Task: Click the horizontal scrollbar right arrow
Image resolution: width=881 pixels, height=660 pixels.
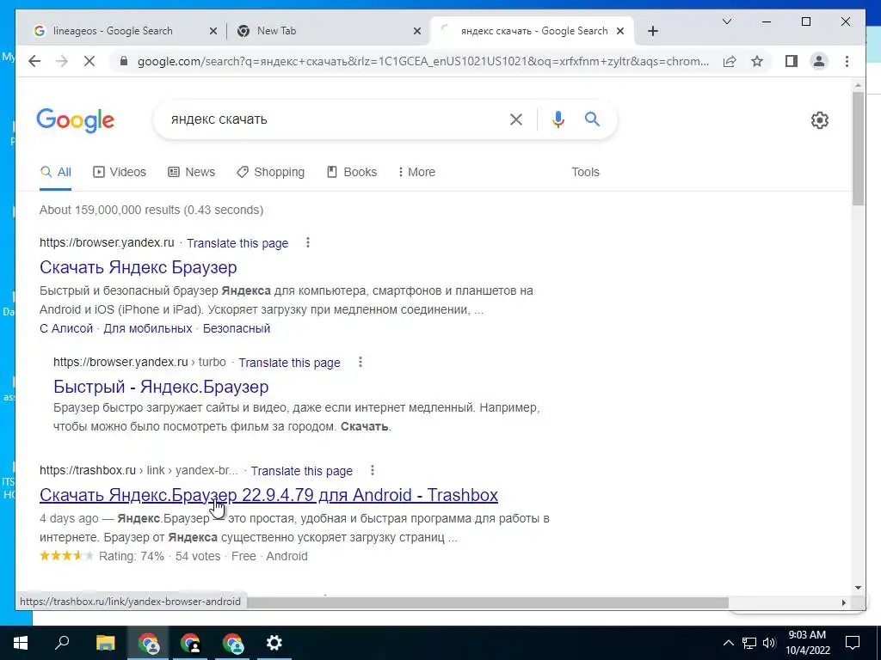Action: 844,602
